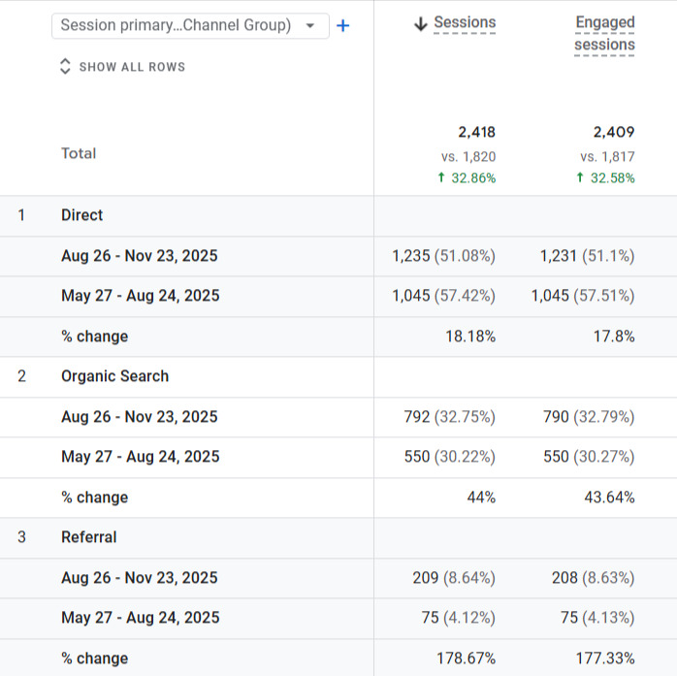Sort by the Sessions column header
677x676 pixels.
click(465, 23)
